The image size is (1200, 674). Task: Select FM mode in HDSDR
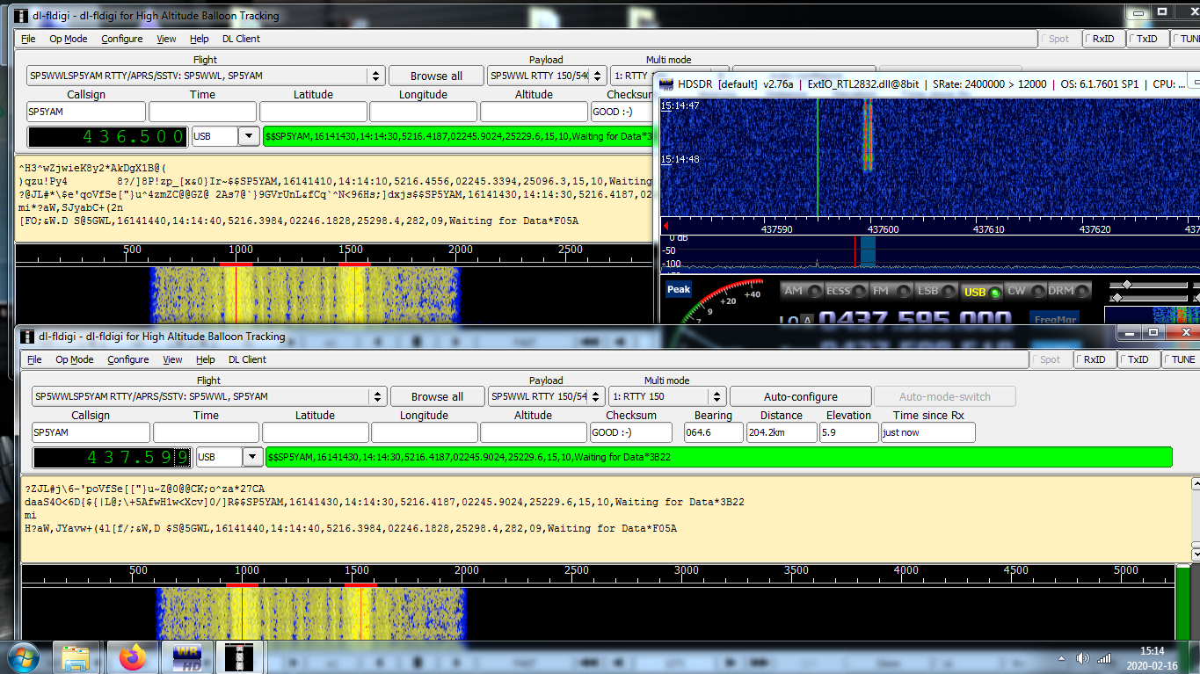tap(890, 291)
